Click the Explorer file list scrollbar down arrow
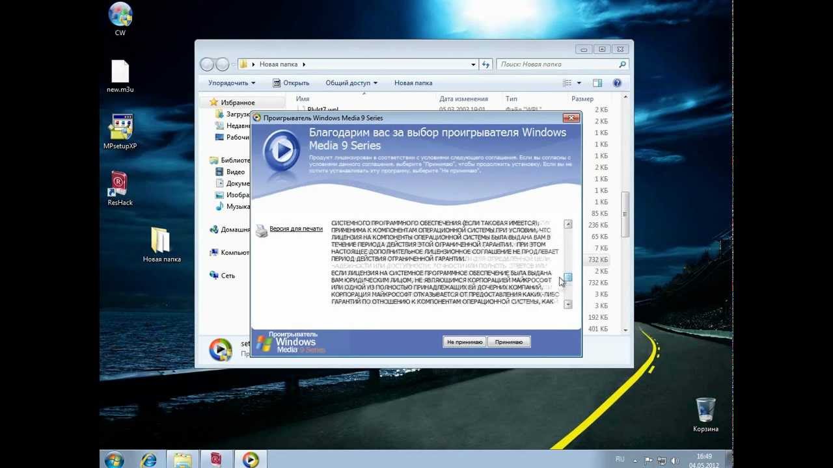 (625, 330)
